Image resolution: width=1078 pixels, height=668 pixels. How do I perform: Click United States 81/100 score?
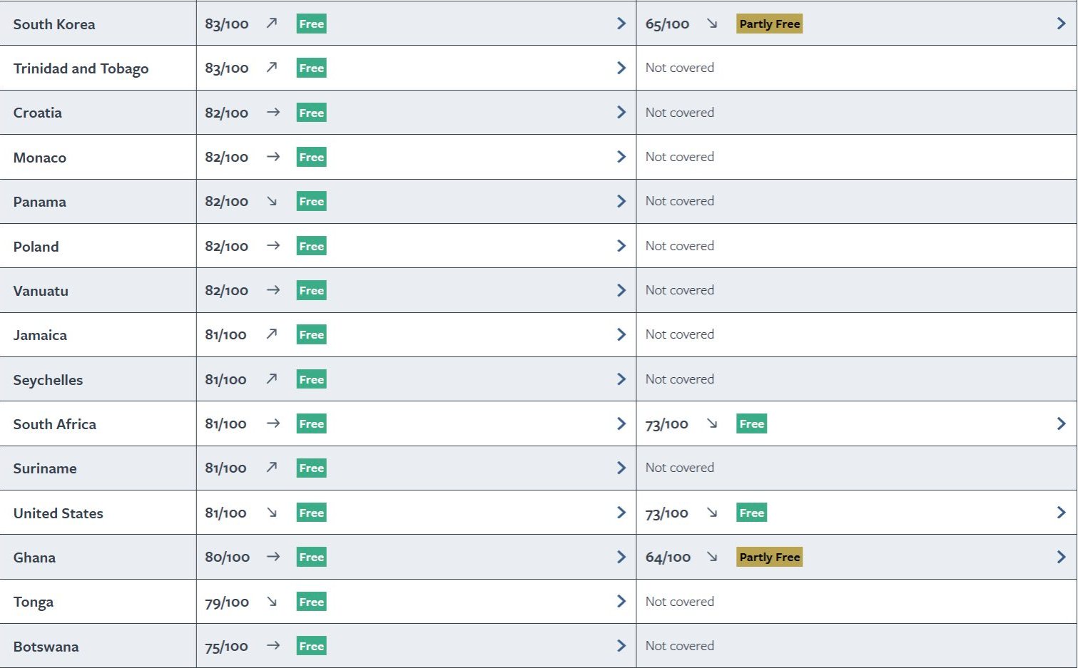(225, 513)
